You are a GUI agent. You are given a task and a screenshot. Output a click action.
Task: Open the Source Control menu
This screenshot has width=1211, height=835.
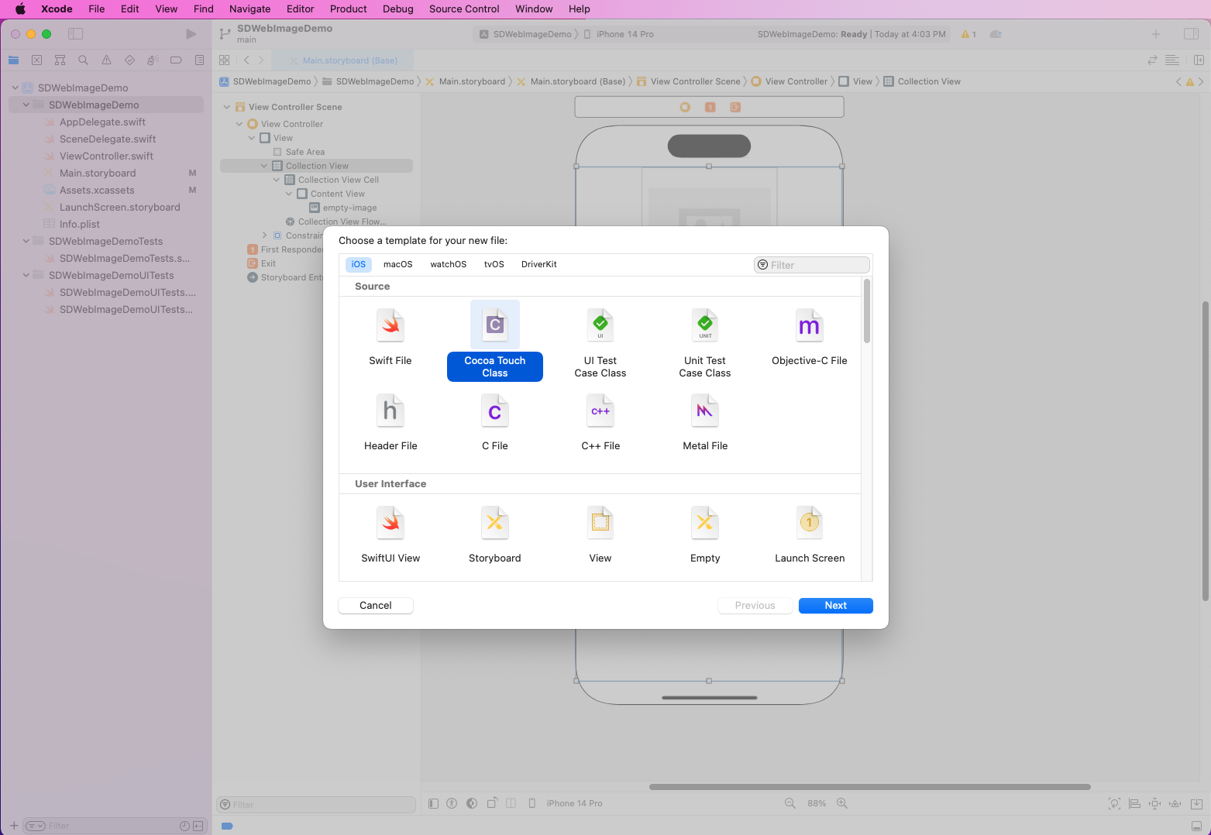464,9
